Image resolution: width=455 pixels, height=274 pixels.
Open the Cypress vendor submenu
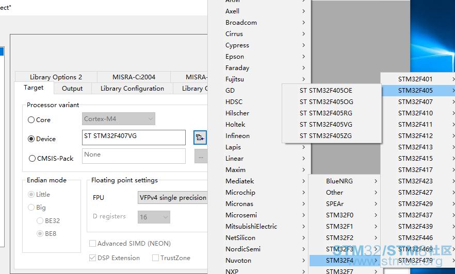[259, 45]
